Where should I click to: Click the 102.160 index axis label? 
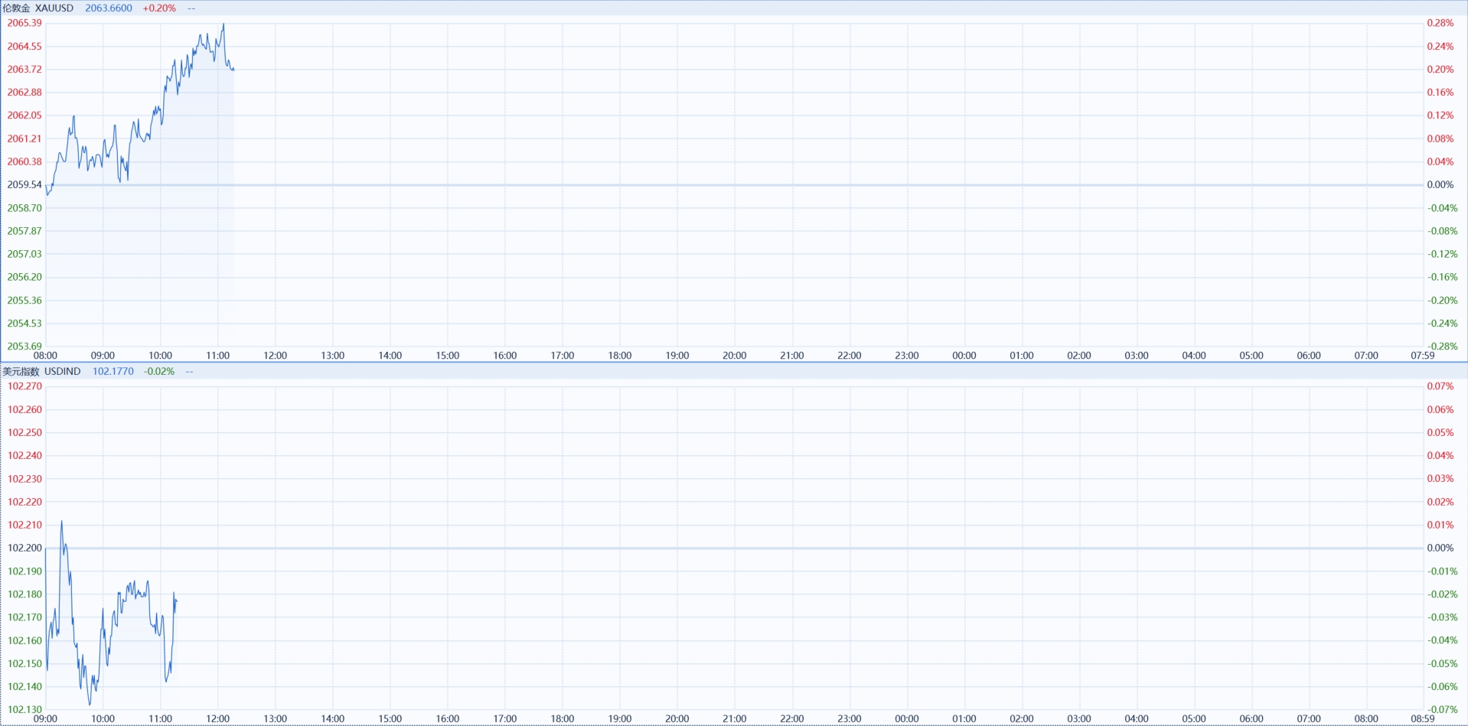(x=24, y=641)
